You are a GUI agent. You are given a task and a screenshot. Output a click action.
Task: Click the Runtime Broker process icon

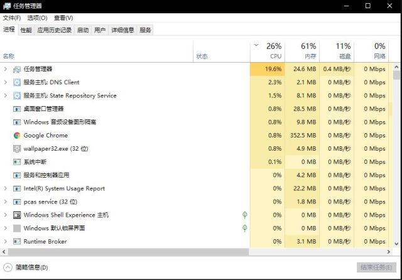click(17, 241)
